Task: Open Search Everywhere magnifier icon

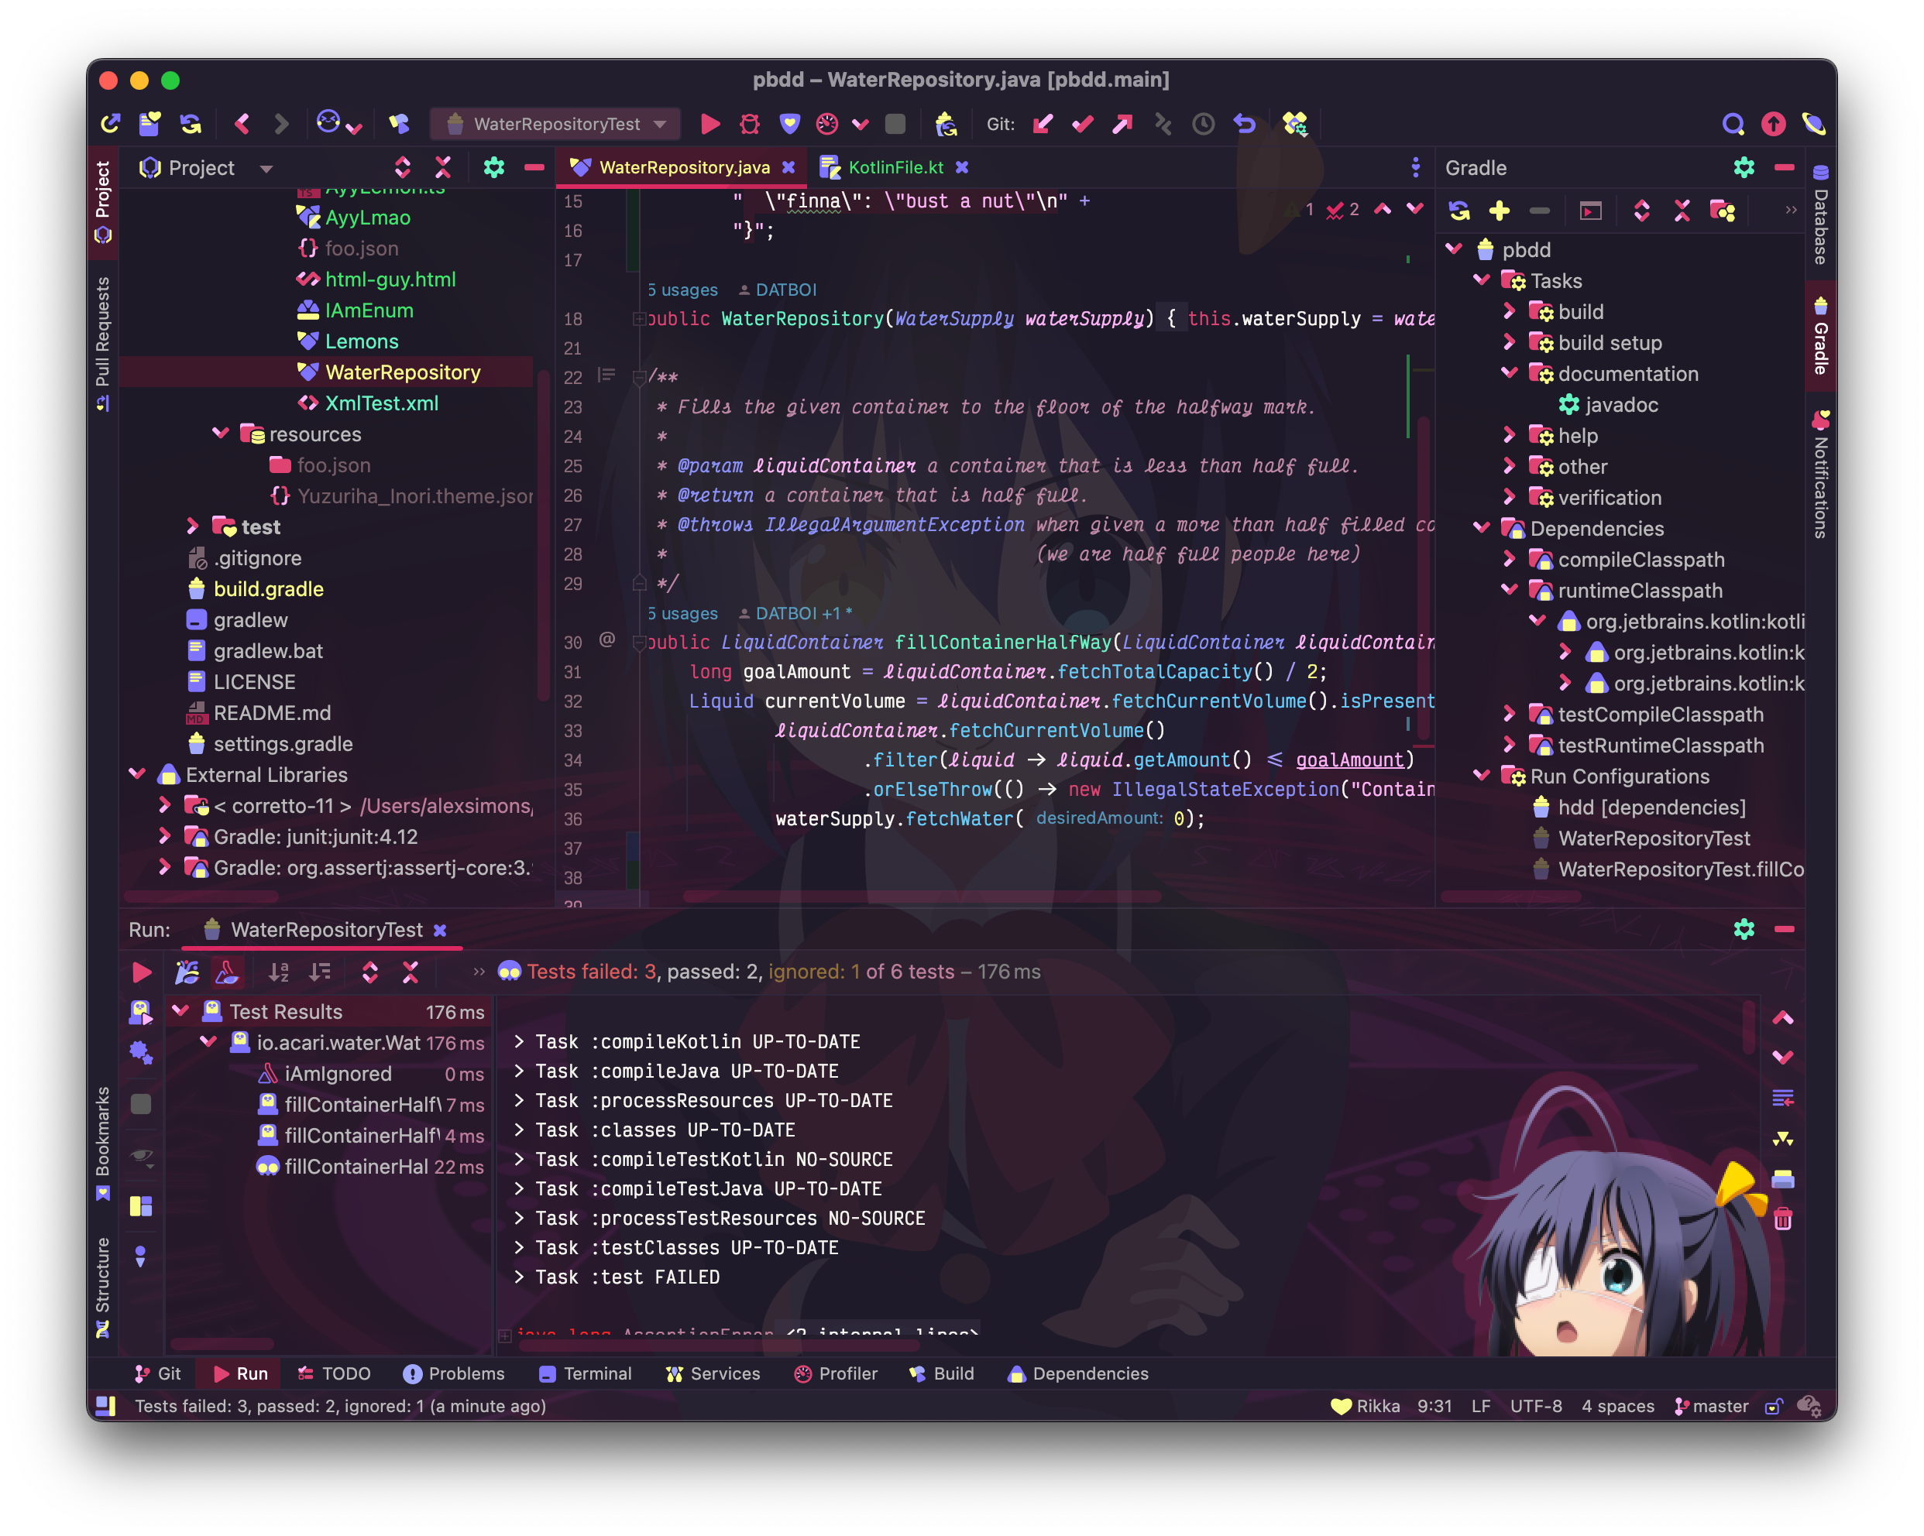Action: (1732, 124)
